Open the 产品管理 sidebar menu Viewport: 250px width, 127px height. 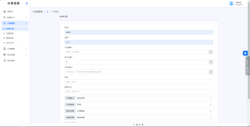15,49
